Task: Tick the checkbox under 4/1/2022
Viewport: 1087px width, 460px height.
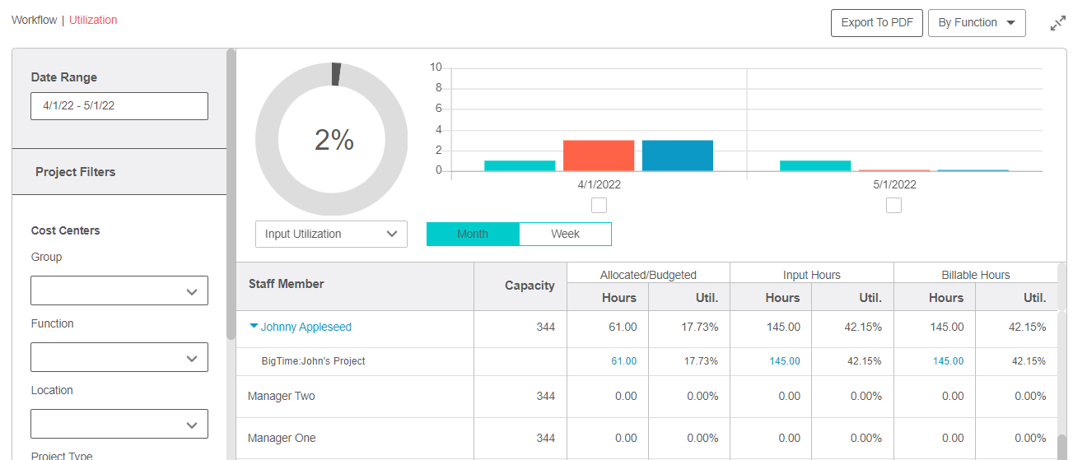Action: [x=599, y=205]
